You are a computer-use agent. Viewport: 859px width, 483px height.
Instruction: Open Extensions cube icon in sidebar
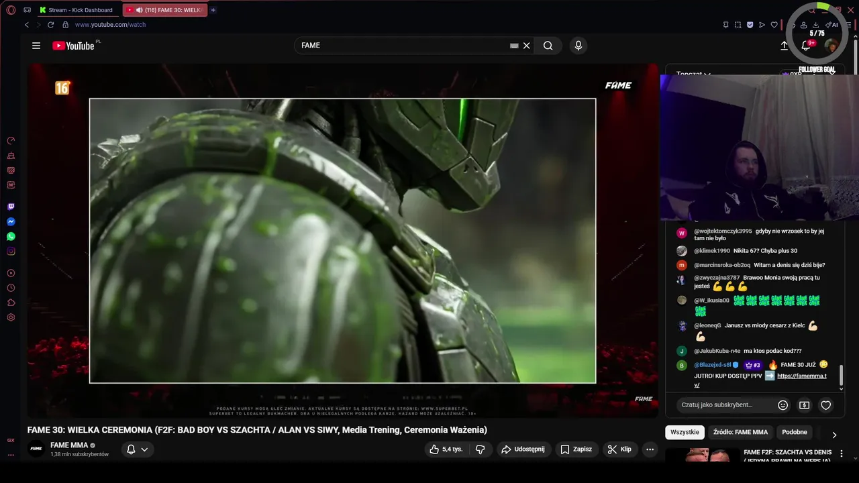click(x=11, y=303)
